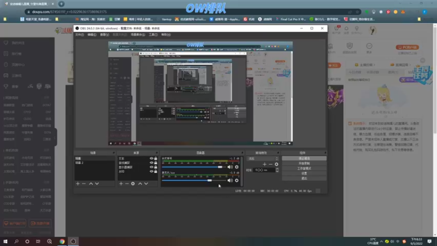Click the stop streaming button in Controls
Viewport: 437px width, 246px height.
[304, 159]
